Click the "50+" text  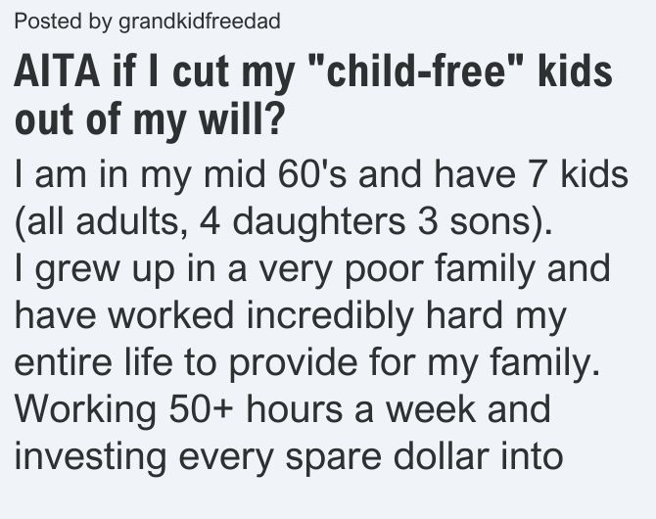(x=202, y=409)
